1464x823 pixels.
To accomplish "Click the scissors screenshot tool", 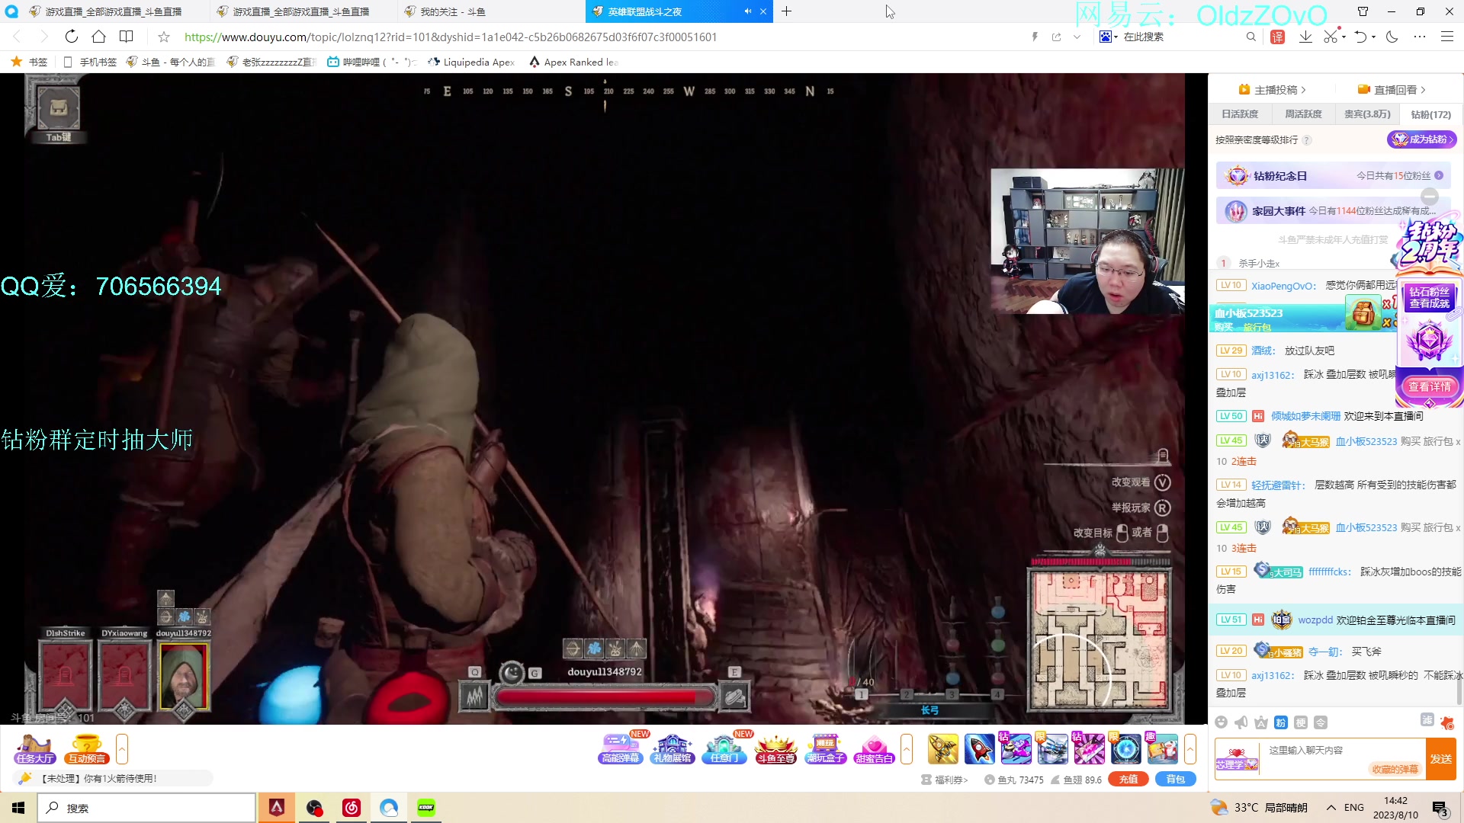I will [x=1331, y=37].
